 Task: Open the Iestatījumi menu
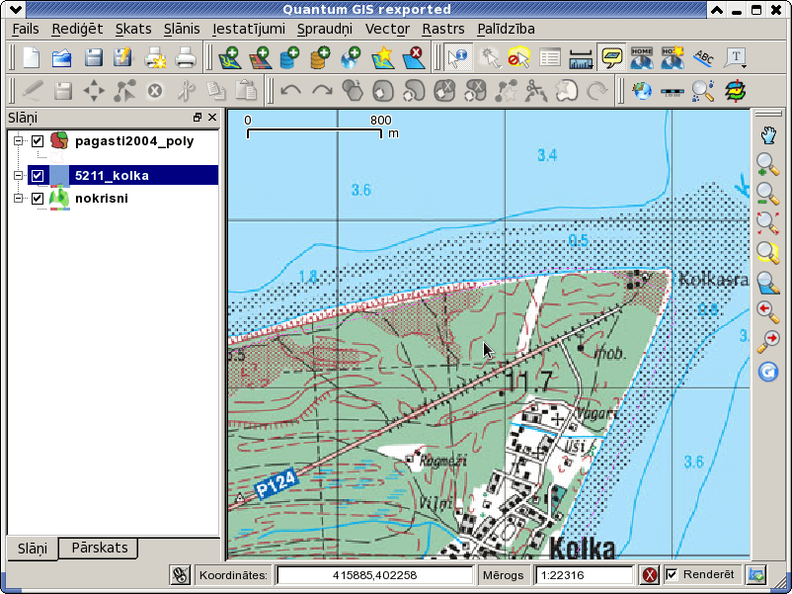point(249,29)
